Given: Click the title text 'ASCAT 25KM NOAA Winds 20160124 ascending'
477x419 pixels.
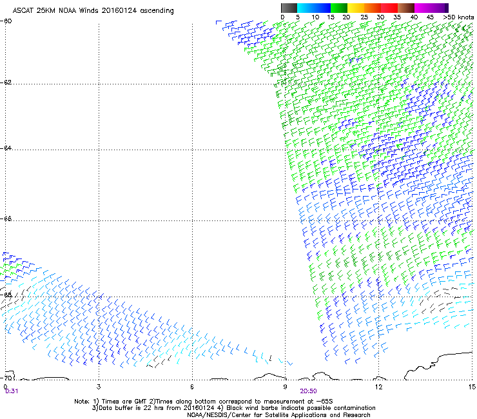Looking at the screenshot, I should click(93, 11).
